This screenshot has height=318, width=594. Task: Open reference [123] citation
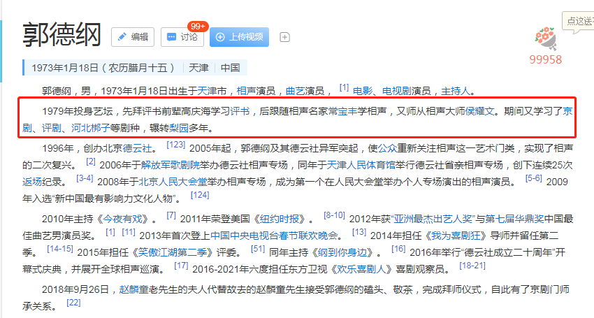[176, 145]
